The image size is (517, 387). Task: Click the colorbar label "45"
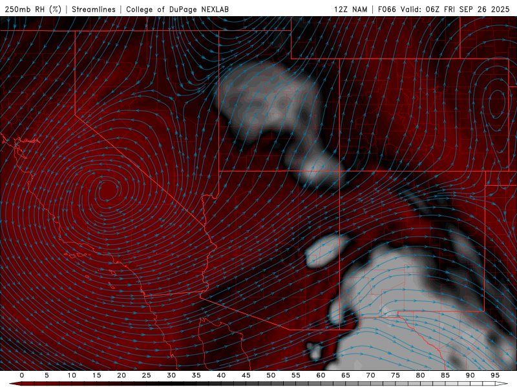(246, 375)
